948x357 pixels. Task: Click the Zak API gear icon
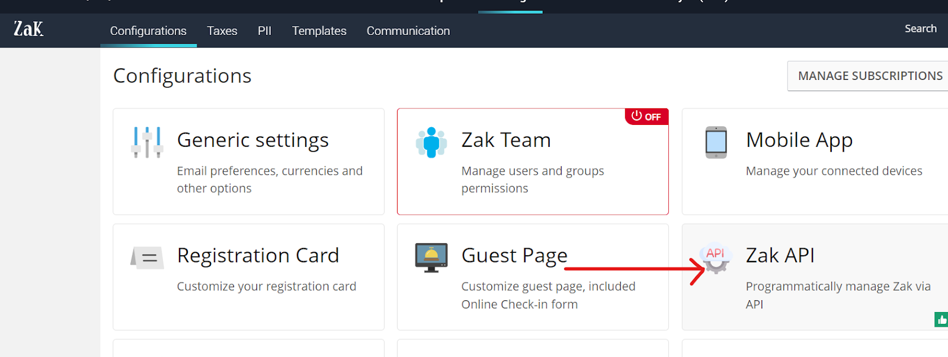pos(716,258)
